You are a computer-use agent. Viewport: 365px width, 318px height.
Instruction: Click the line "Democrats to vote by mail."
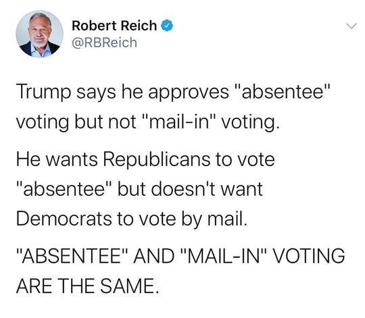point(132,219)
